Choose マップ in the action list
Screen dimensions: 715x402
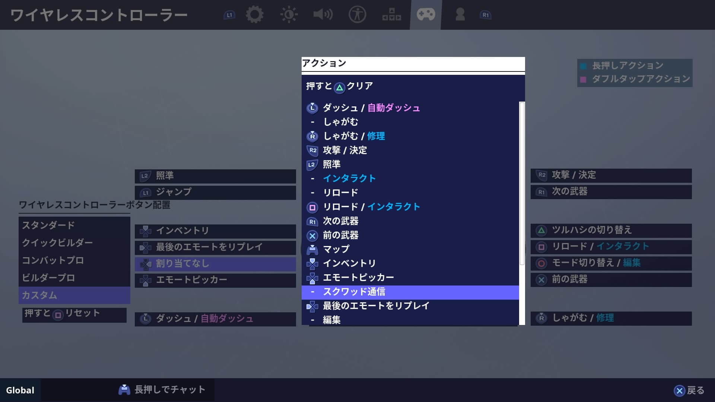click(x=410, y=249)
